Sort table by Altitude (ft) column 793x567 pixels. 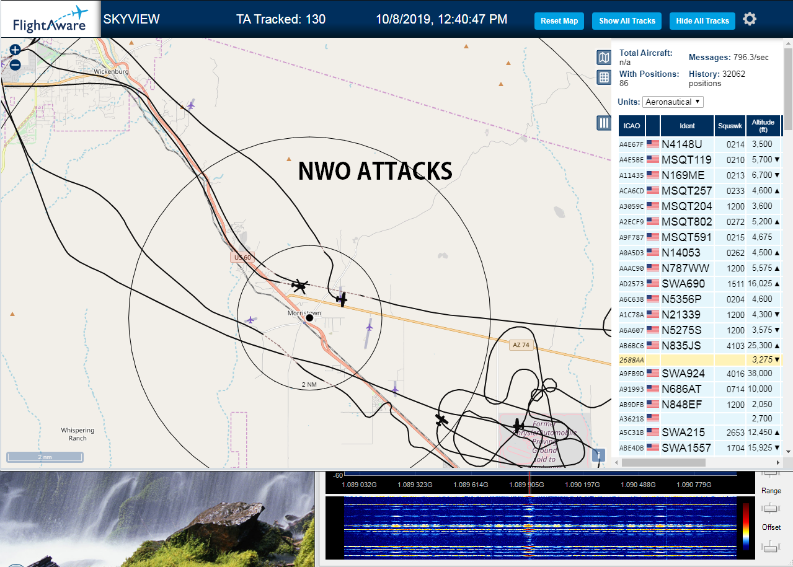tap(763, 126)
